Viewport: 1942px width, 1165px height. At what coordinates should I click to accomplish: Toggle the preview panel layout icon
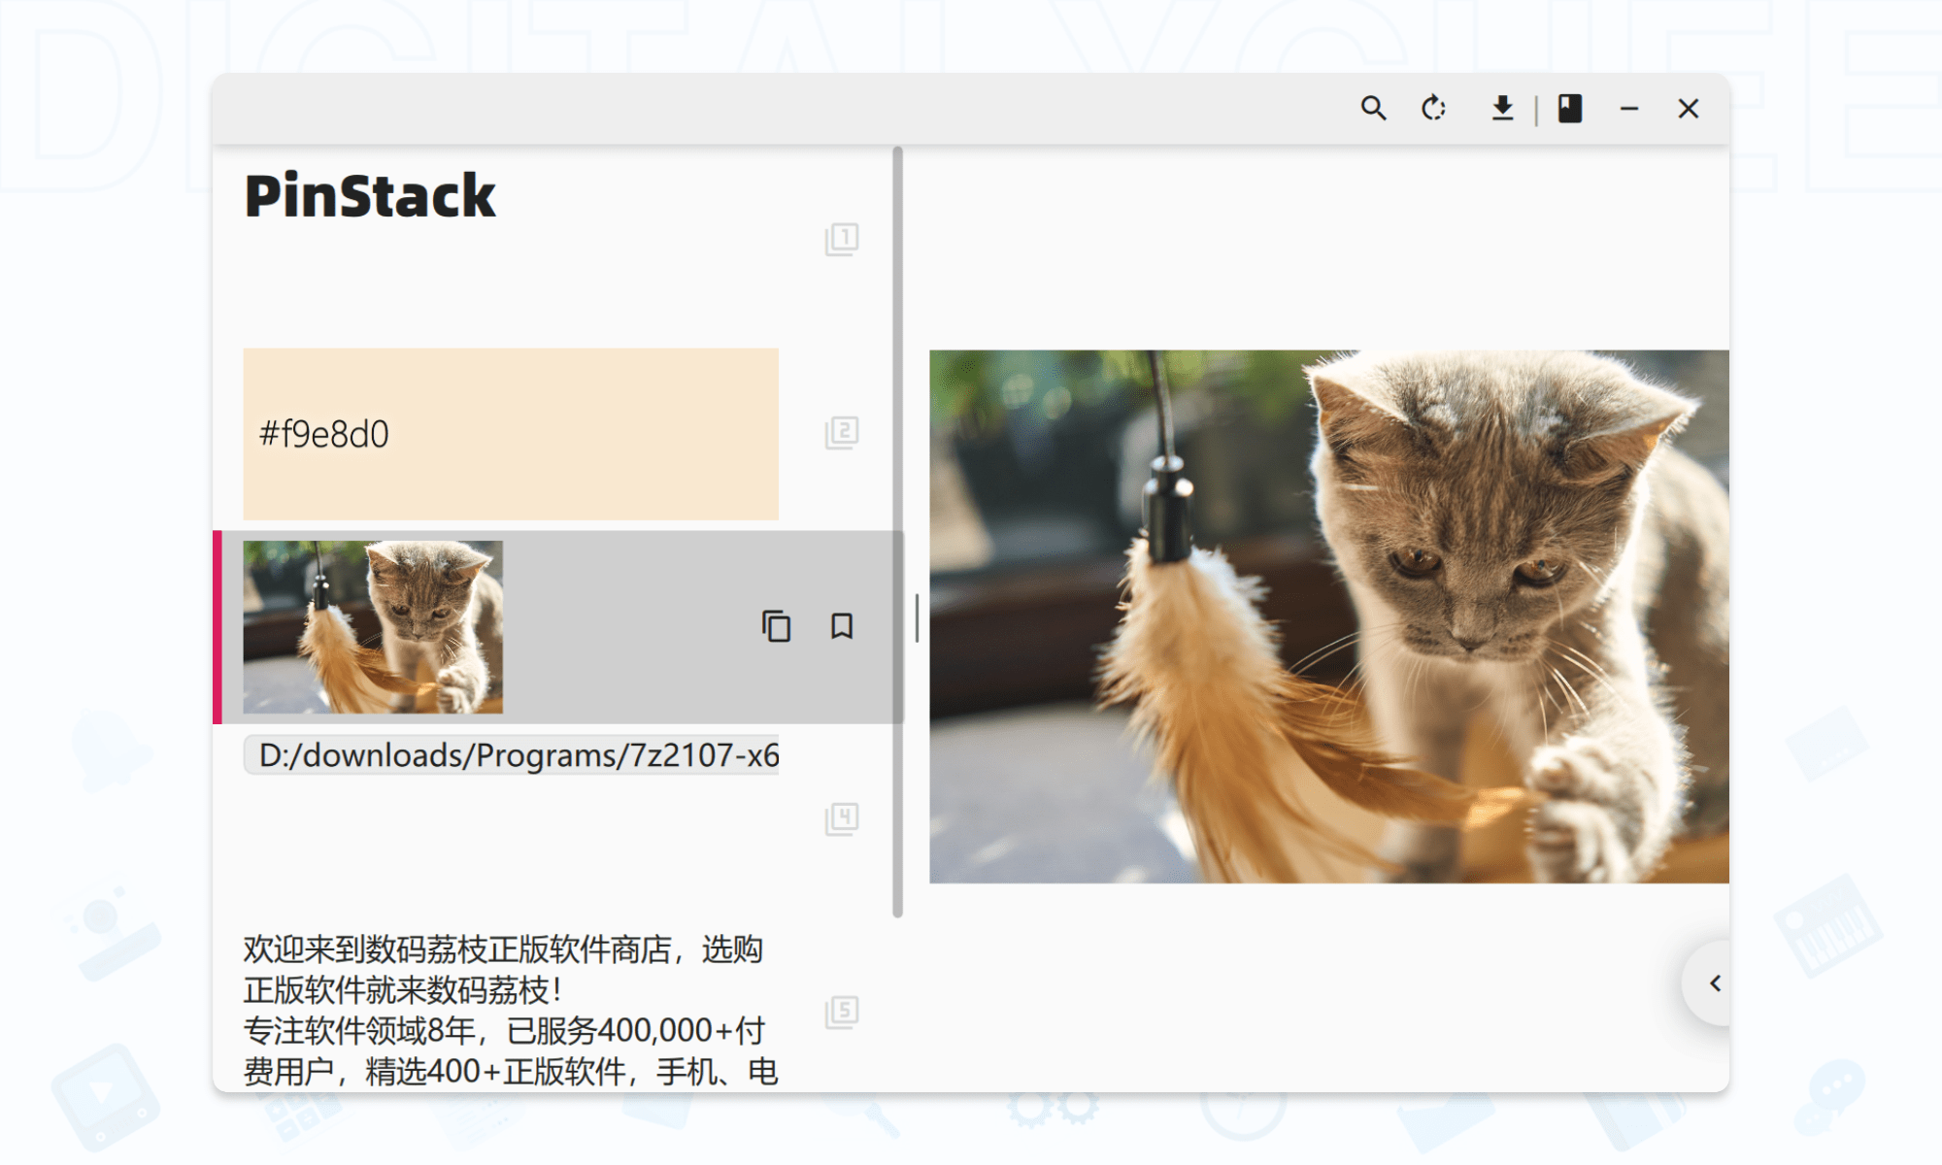point(1570,108)
